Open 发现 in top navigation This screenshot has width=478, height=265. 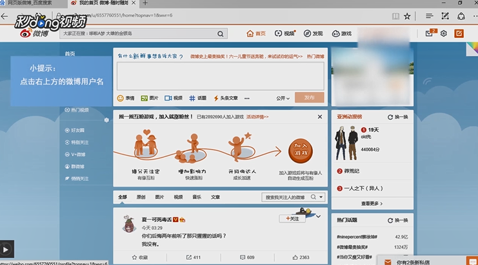click(314, 33)
